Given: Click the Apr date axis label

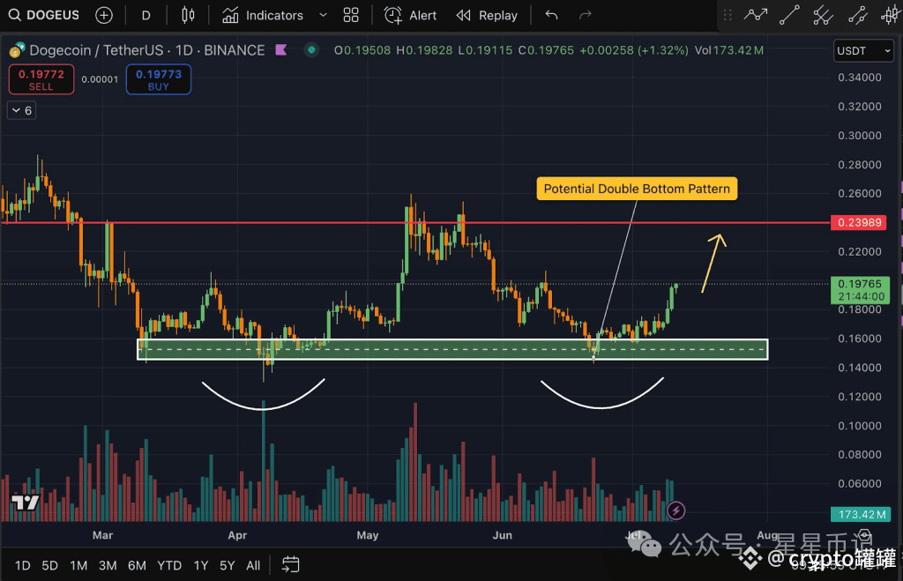Looking at the screenshot, I should (237, 535).
